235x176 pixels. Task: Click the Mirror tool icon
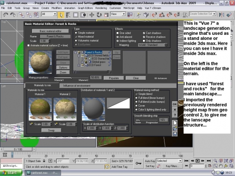tap(222, 15)
